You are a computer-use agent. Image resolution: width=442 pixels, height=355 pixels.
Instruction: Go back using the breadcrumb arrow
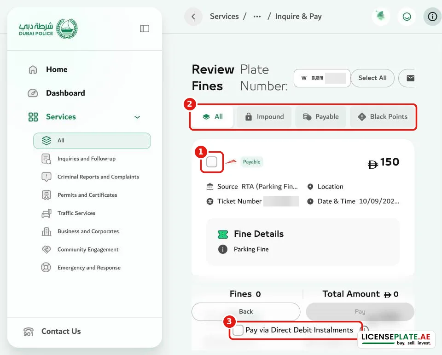tap(193, 17)
